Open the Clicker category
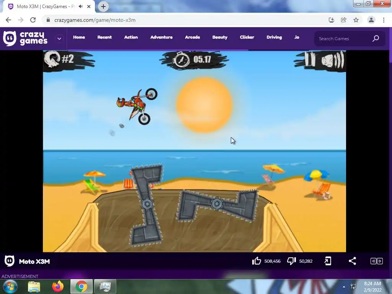The height and width of the screenshot is (294, 392). tap(247, 37)
